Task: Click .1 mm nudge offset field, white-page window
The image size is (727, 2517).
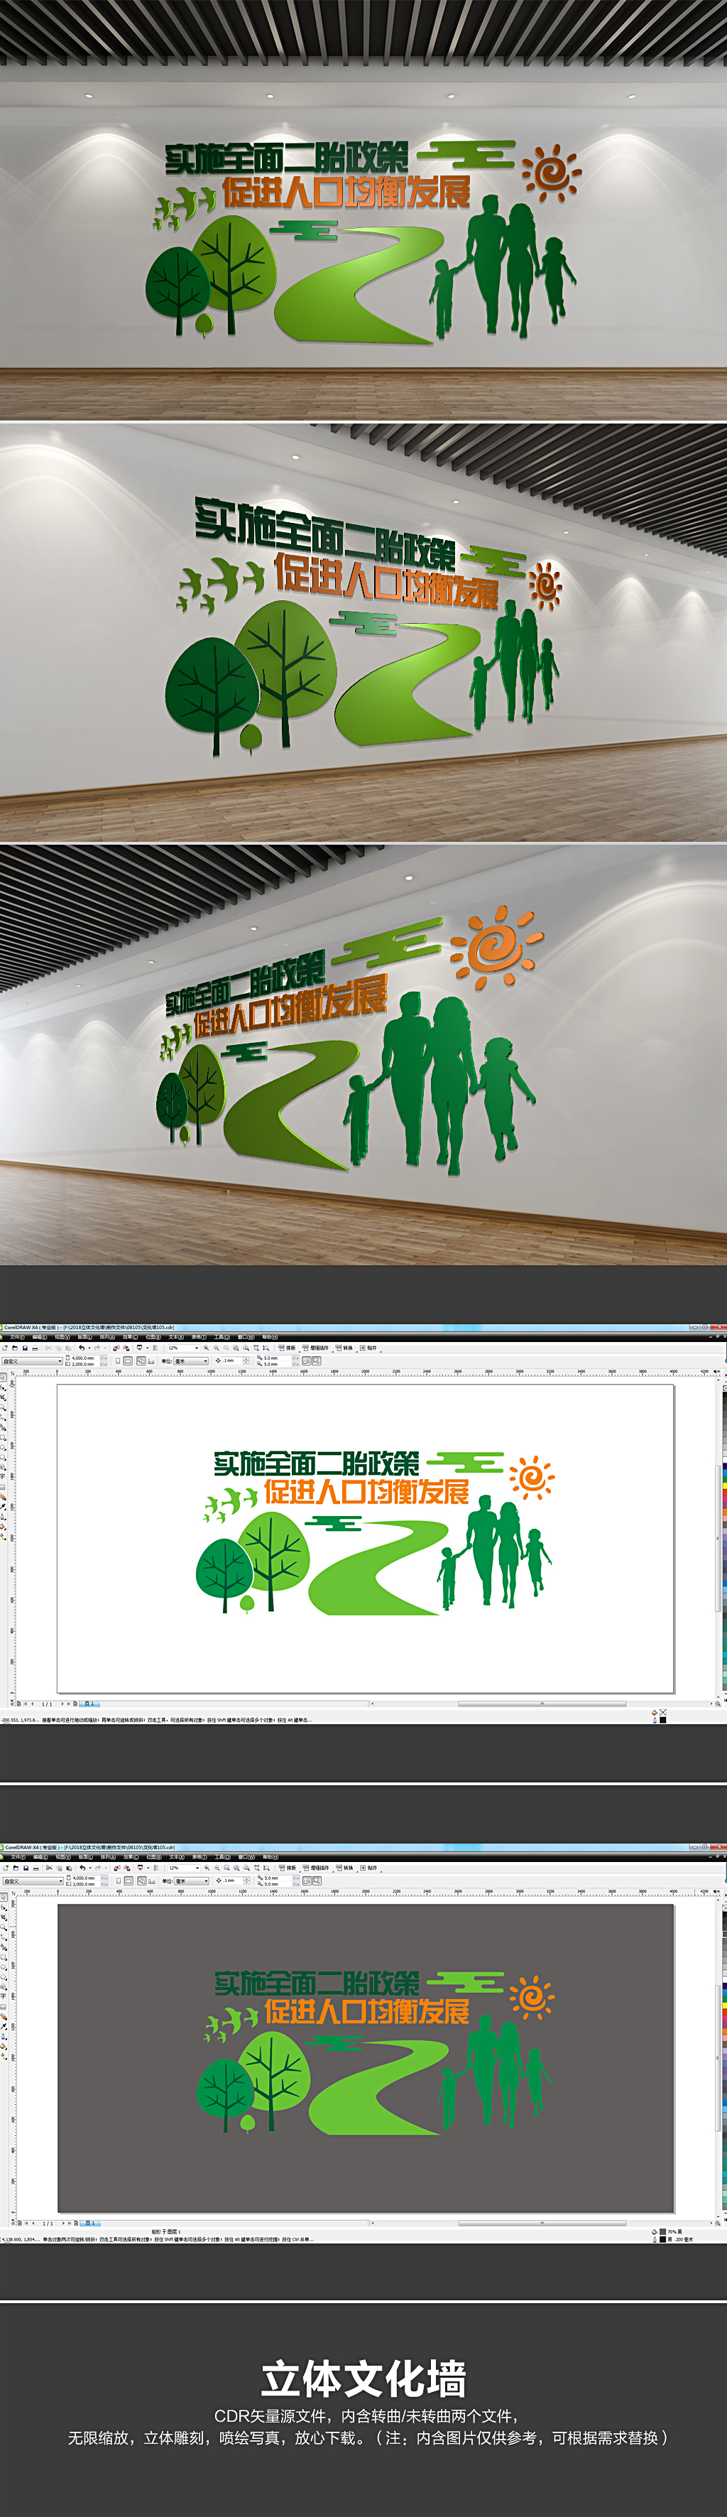Action: (234, 1360)
